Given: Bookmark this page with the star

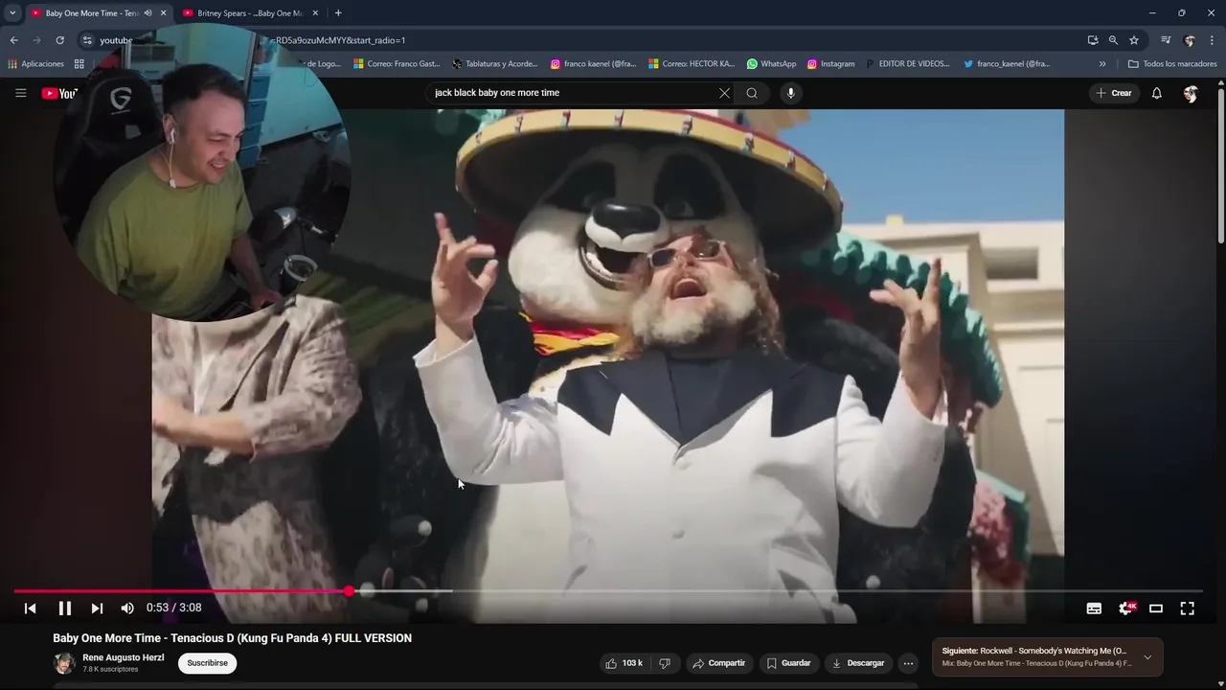Looking at the screenshot, I should (1134, 40).
